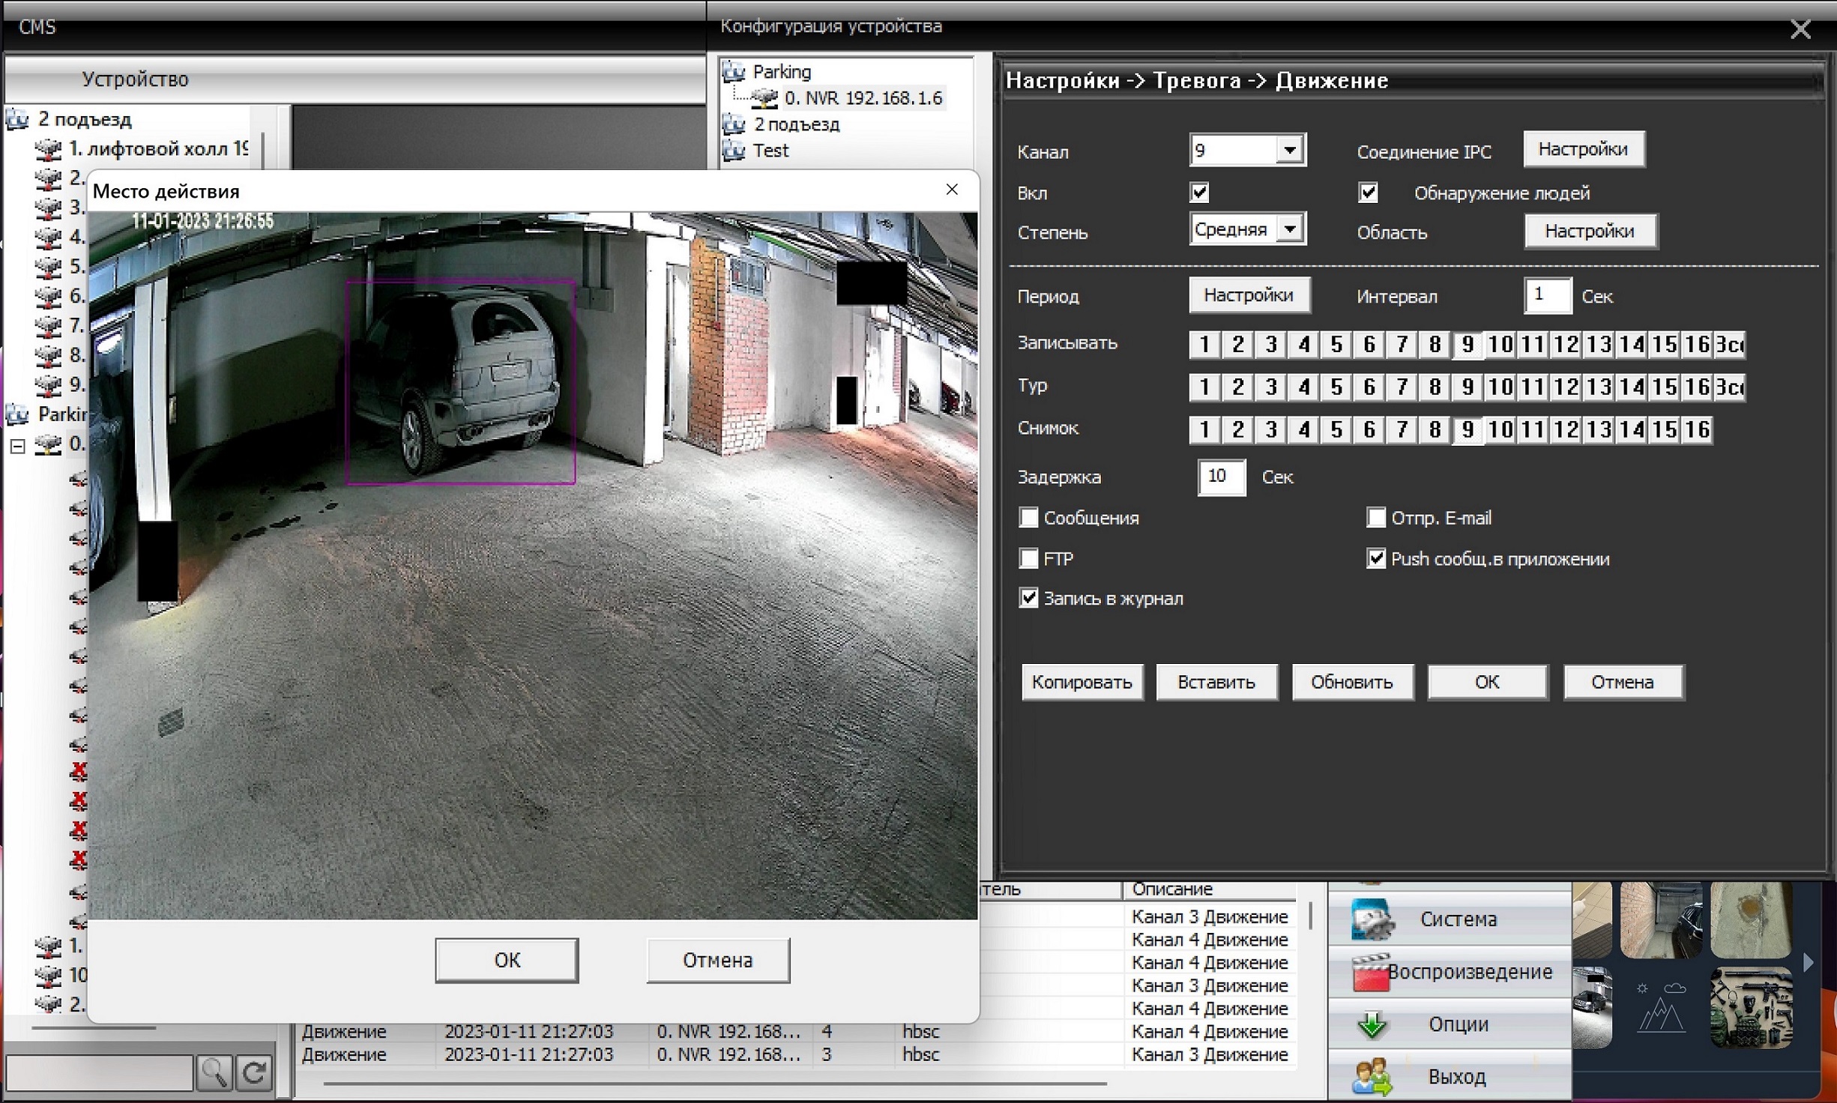Click the refresh icon next to search
This screenshot has width=1837, height=1103.
pos(254,1073)
